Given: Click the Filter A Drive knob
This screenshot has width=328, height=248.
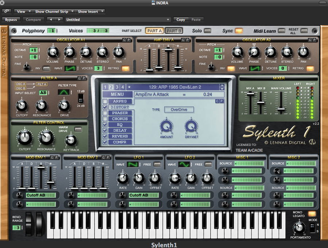Looking at the screenshot, I should point(64,105).
